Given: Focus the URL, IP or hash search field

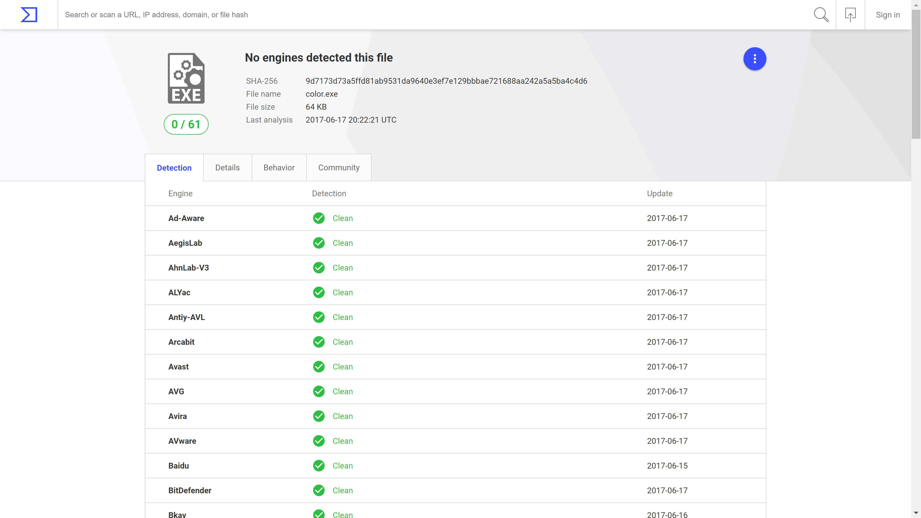Looking at the screenshot, I should pos(429,15).
